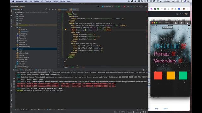This screenshot has width=202, height=113.
Task: Switch to ios-simulator debug tab
Action: 26,70
